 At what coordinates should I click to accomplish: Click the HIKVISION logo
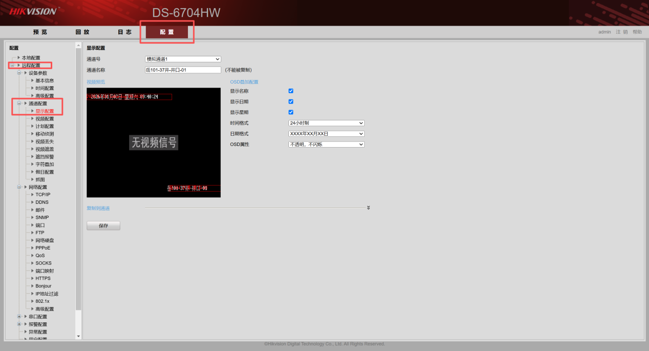coord(34,11)
